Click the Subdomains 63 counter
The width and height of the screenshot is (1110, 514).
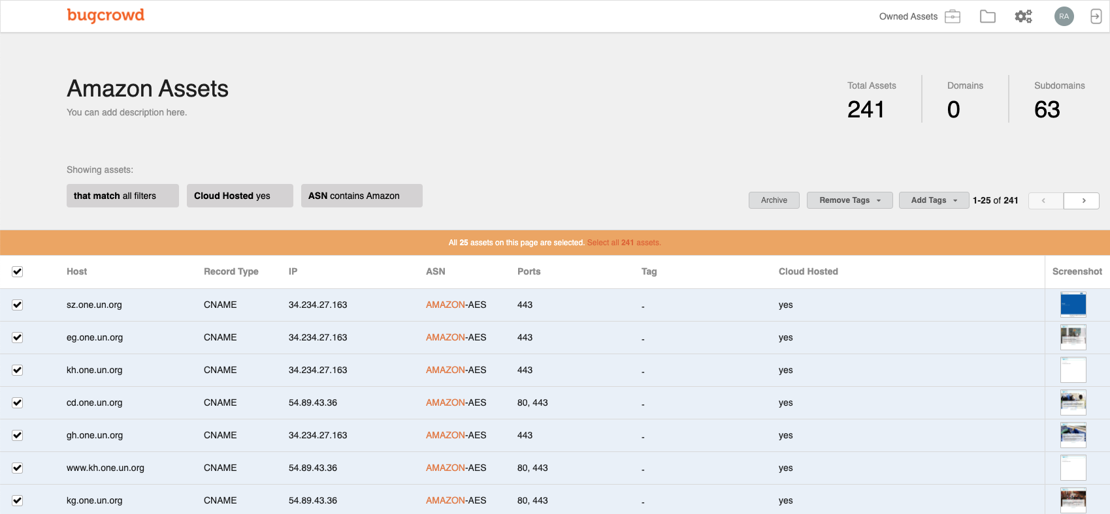(1059, 100)
